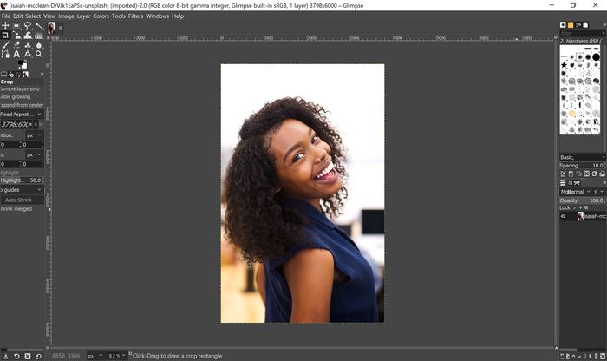Open the Filters menu
The height and width of the screenshot is (361, 607).
(135, 16)
